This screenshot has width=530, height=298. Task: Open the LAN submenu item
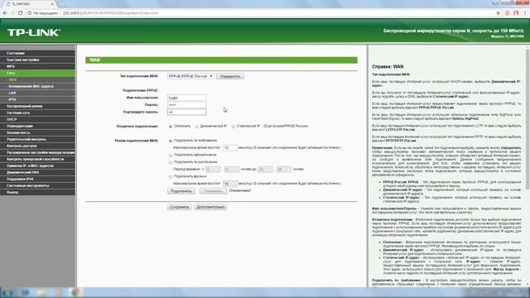click(38, 93)
